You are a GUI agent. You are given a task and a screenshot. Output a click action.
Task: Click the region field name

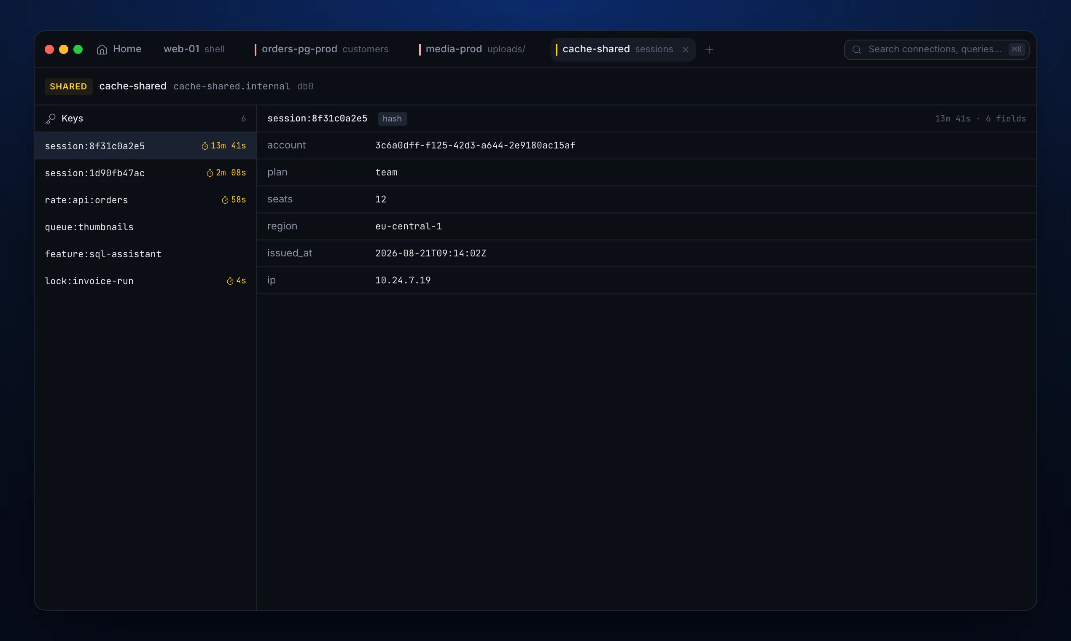coord(282,226)
